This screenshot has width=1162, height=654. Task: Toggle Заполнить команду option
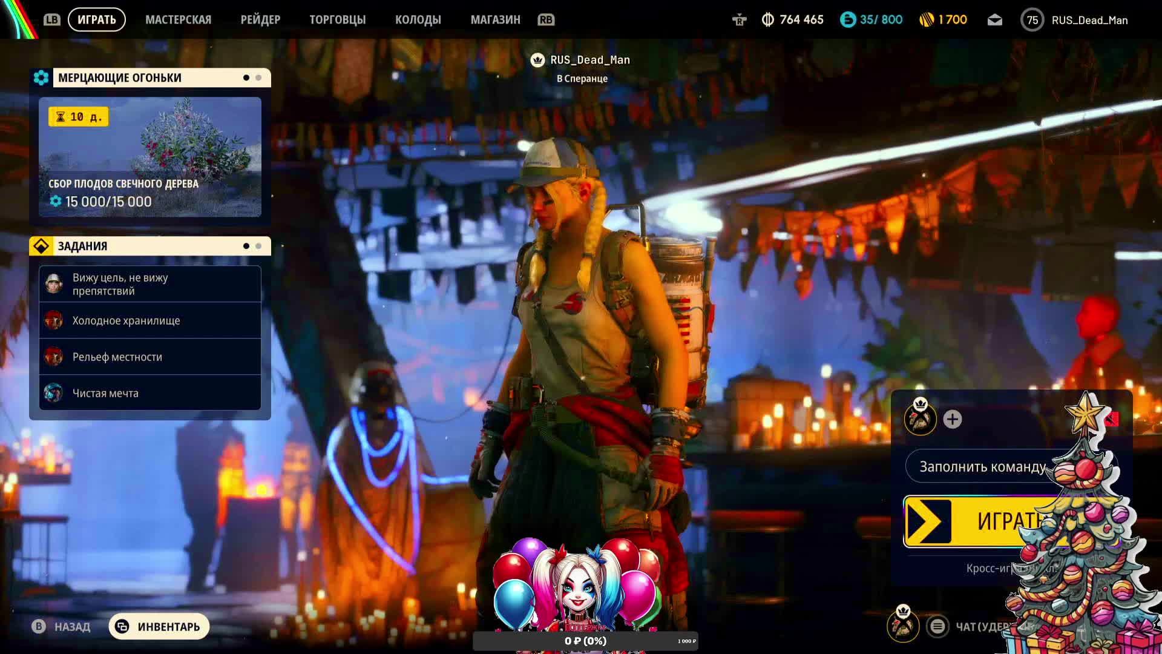(982, 467)
